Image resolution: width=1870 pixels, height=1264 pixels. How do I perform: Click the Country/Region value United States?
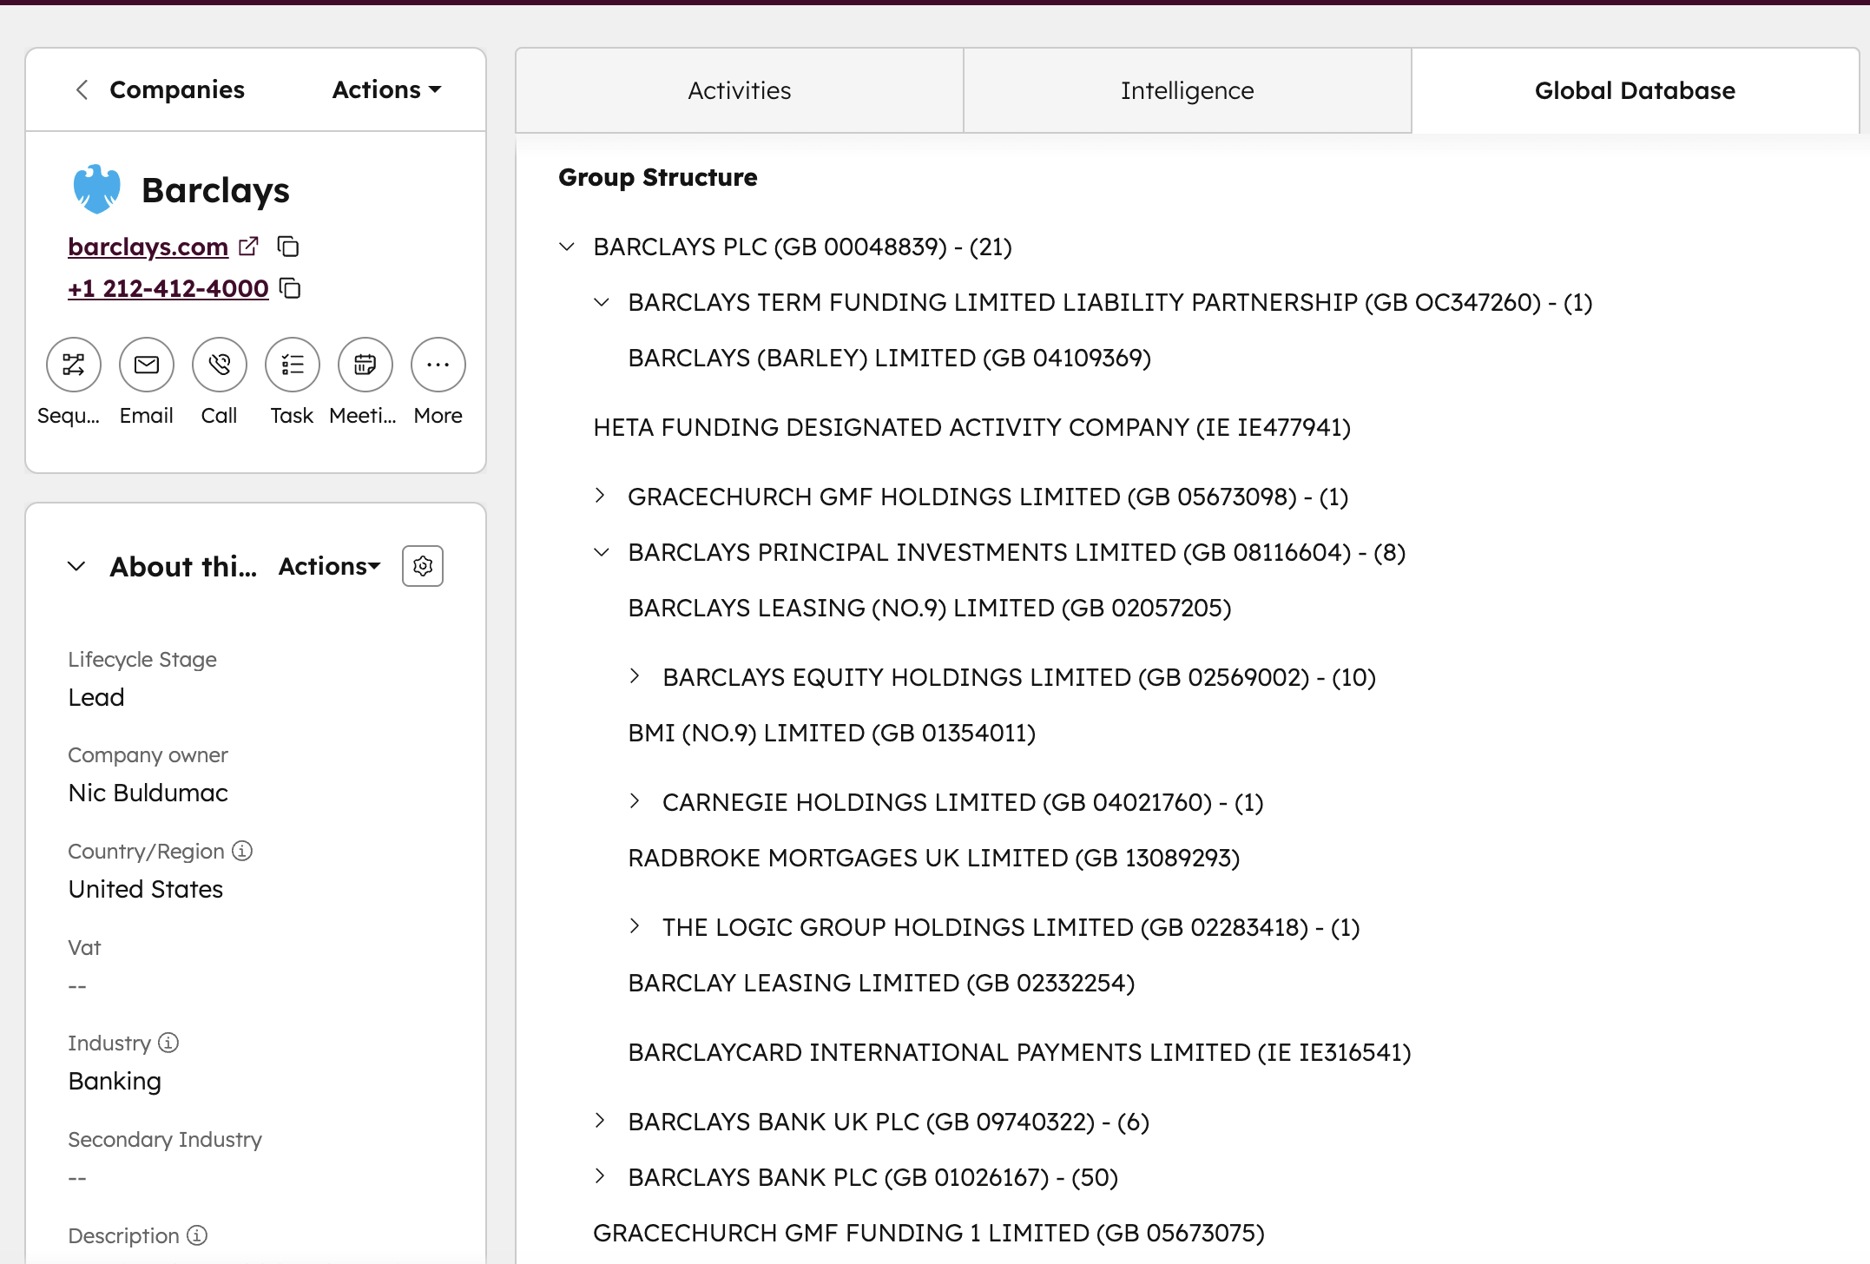pos(146,889)
